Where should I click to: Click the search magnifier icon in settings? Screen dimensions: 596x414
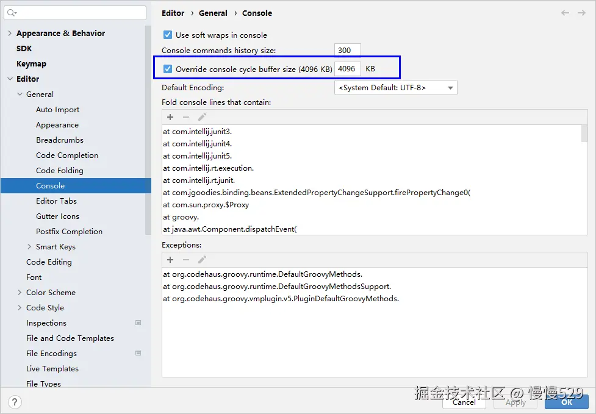(12, 13)
